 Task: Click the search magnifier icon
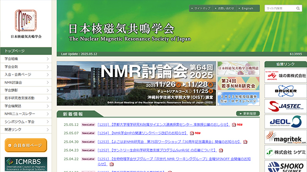298,9
